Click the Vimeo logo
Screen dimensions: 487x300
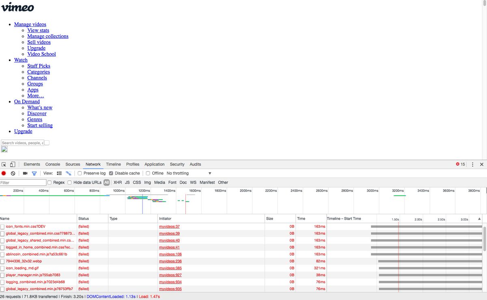tap(18, 7)
